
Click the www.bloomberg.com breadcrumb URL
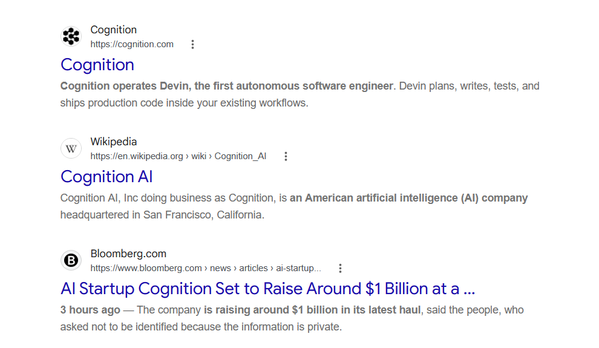click(206, 268)
